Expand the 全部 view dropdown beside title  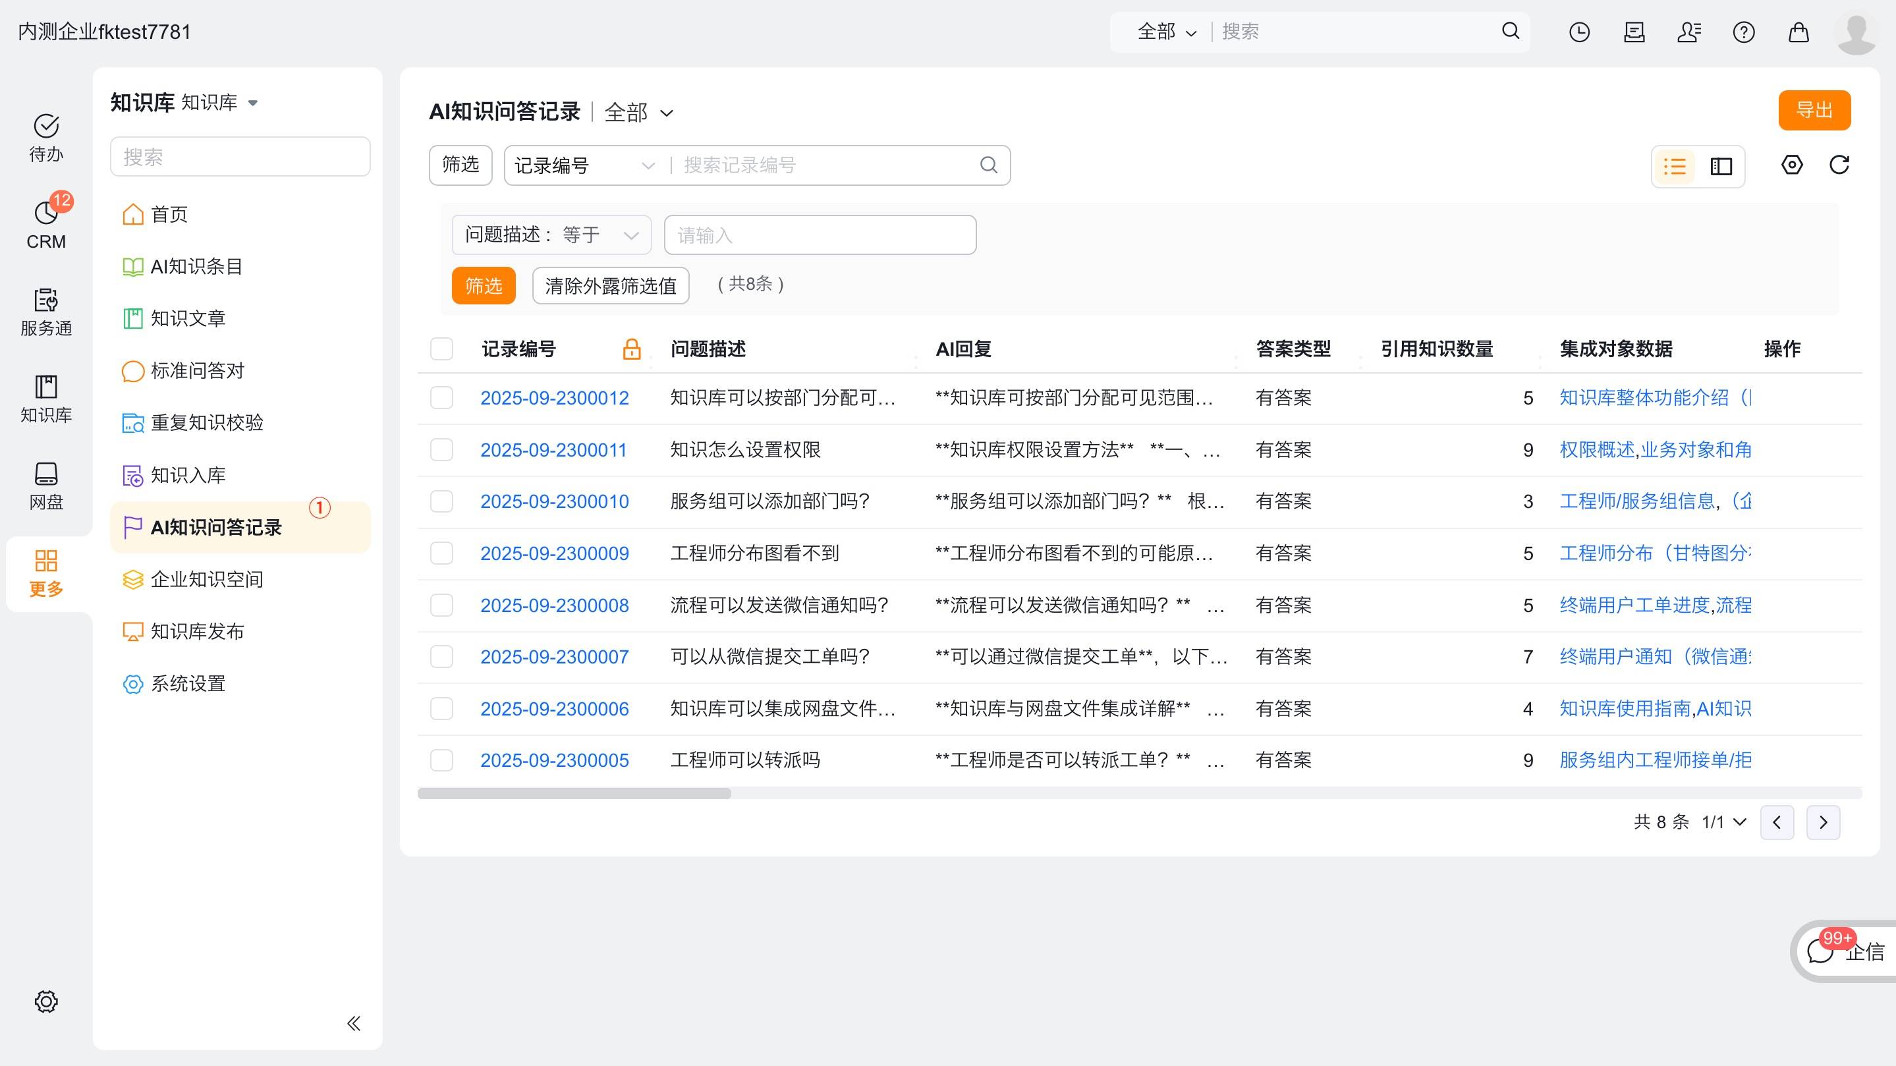point(639,113)
